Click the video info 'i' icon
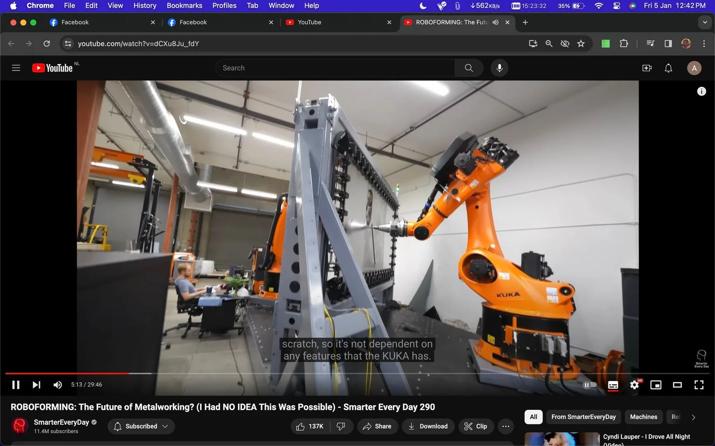The width and height of the screenshot is (715, 446). [701, 91]
